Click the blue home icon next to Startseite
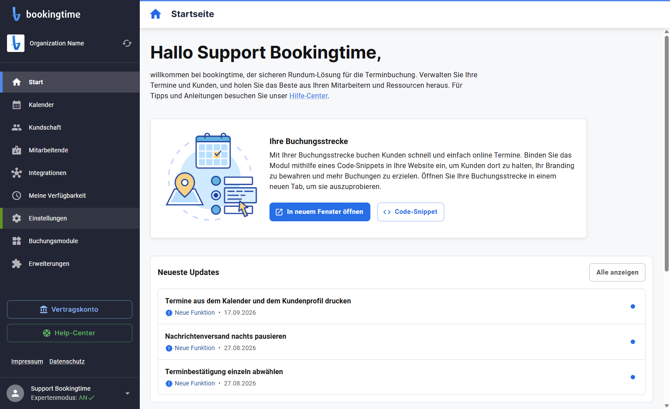The width and height of the screenshot is (670, 409). pyautogui.click(x=155, y=14)
